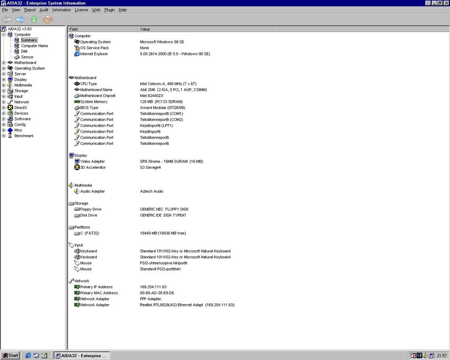
Task: Select Computer Name in the tree
Action: point(34,45)
